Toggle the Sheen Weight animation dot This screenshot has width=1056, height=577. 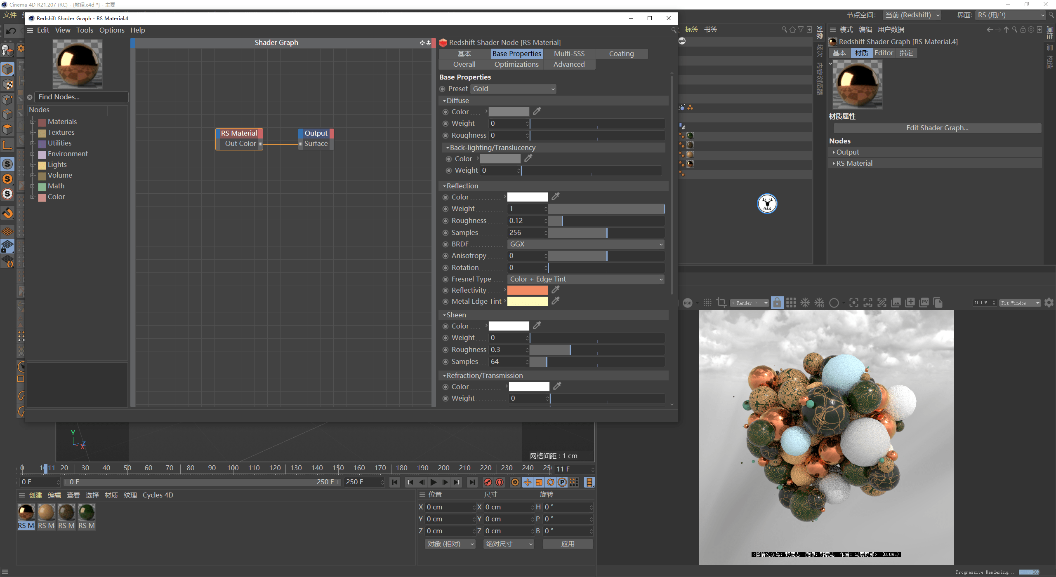click(445, 338)
